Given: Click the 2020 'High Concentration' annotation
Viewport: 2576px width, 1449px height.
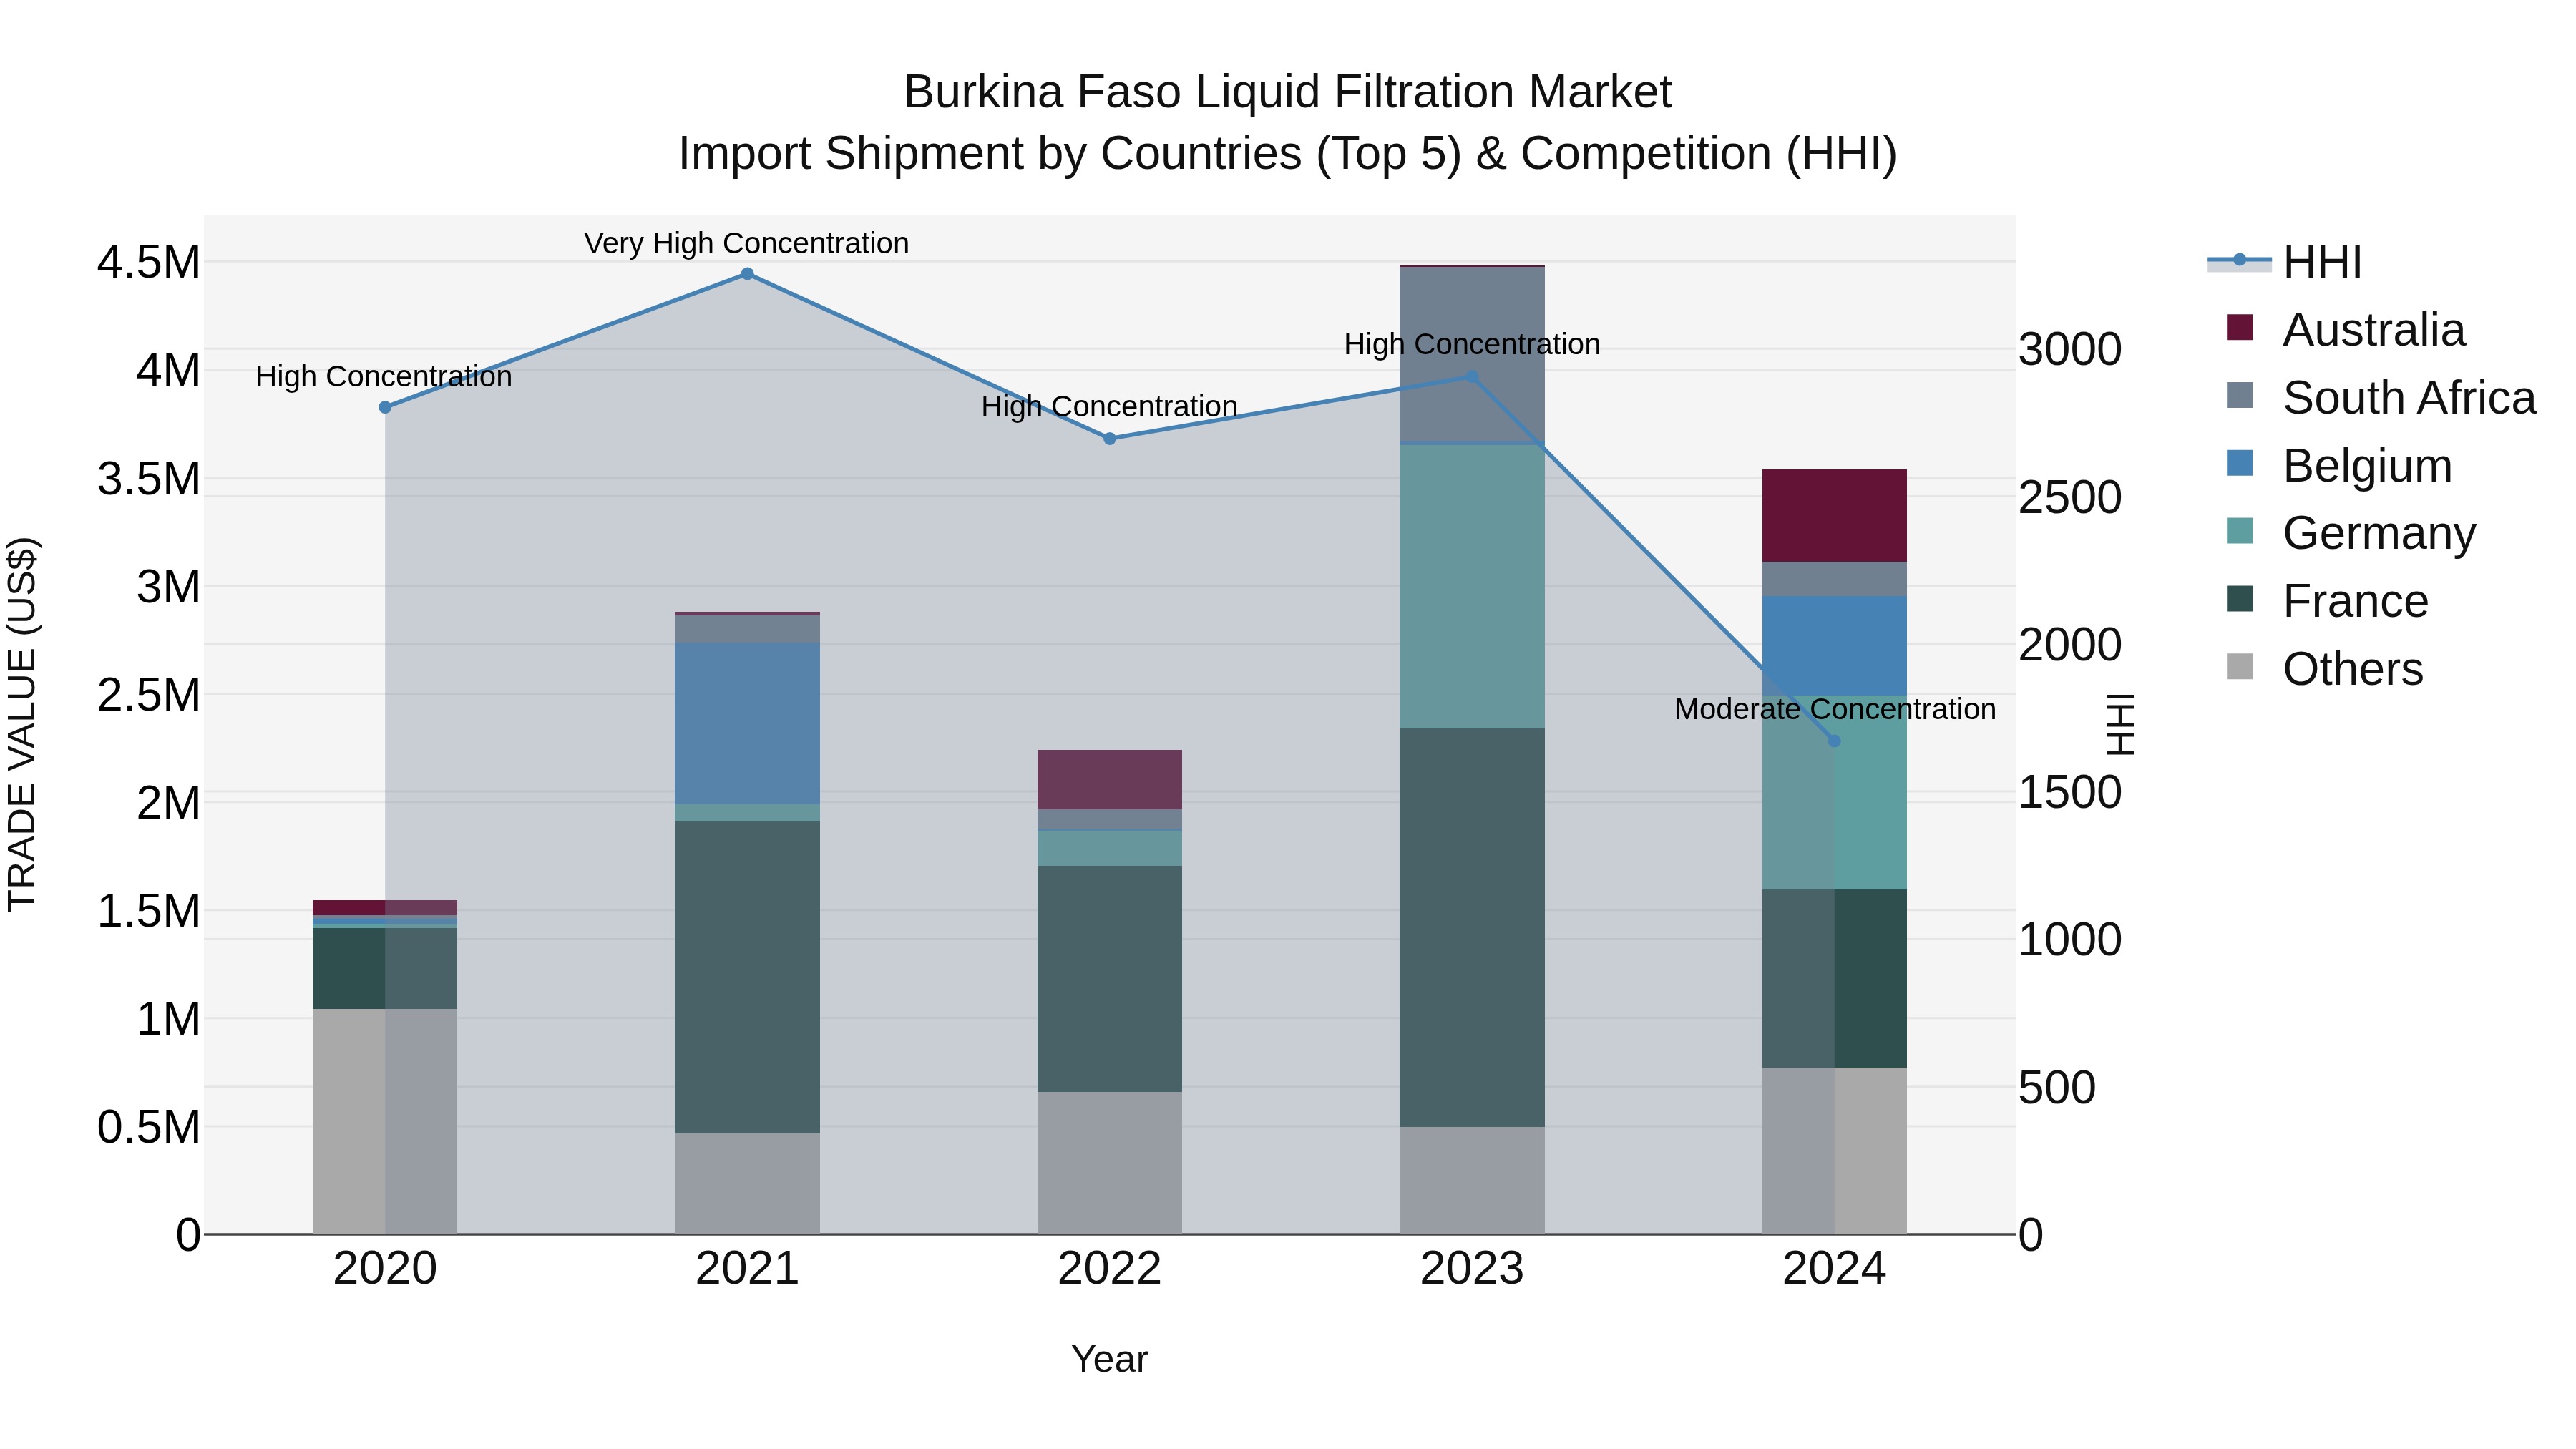Looking at the screenshot, I should click(x=384, y=376).
